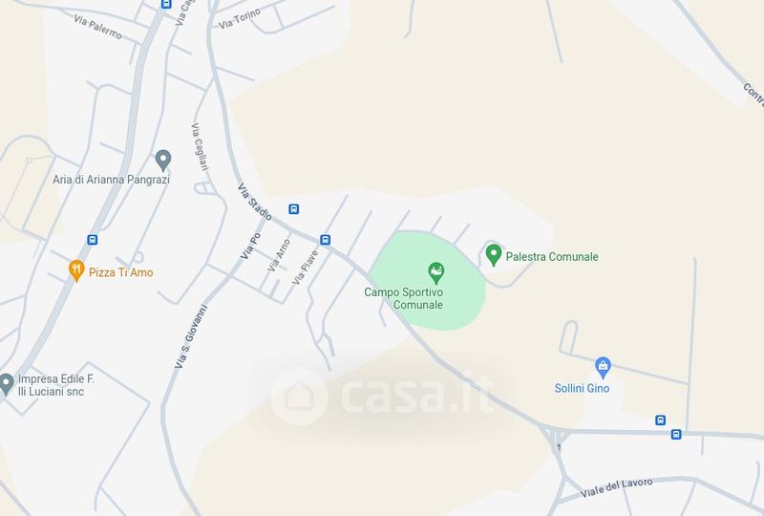The width and height of the screenshot is (764, 516).
Task: Open the green Palestra Comunale location pin
Action: [x=494, y=255]
